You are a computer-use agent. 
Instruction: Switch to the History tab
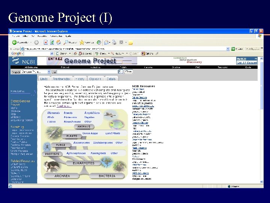pyautogui.click(x=80, y=79)
